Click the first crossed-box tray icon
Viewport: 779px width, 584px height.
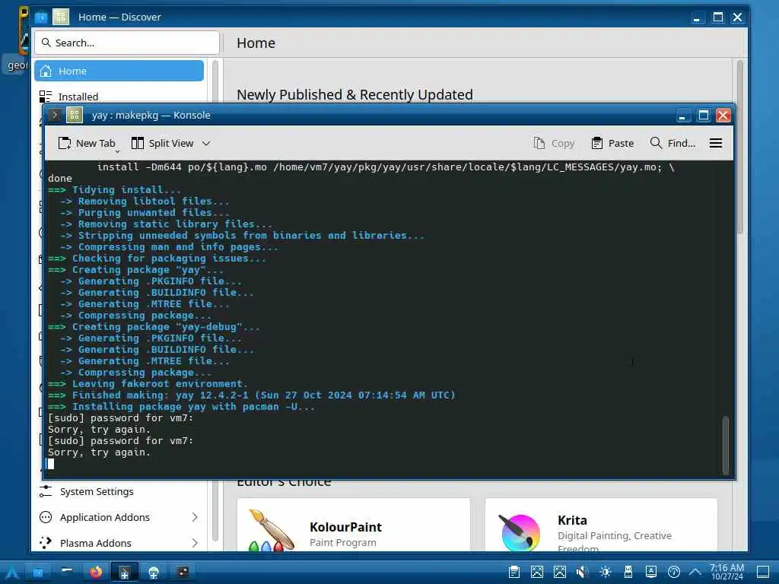click(537, 572)
